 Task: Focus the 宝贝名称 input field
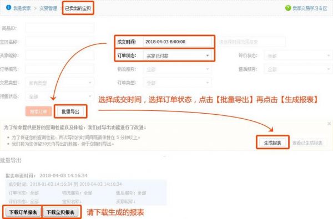click(x=60, y=42)
